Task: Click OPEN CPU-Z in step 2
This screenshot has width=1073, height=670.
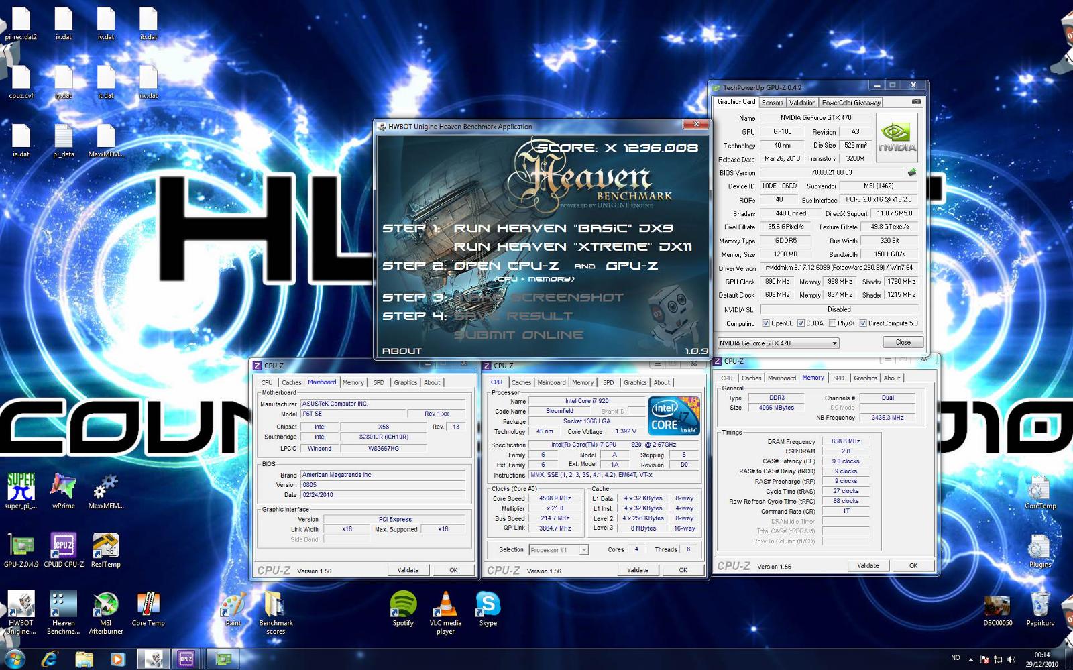Action: [x=506, y=266]
